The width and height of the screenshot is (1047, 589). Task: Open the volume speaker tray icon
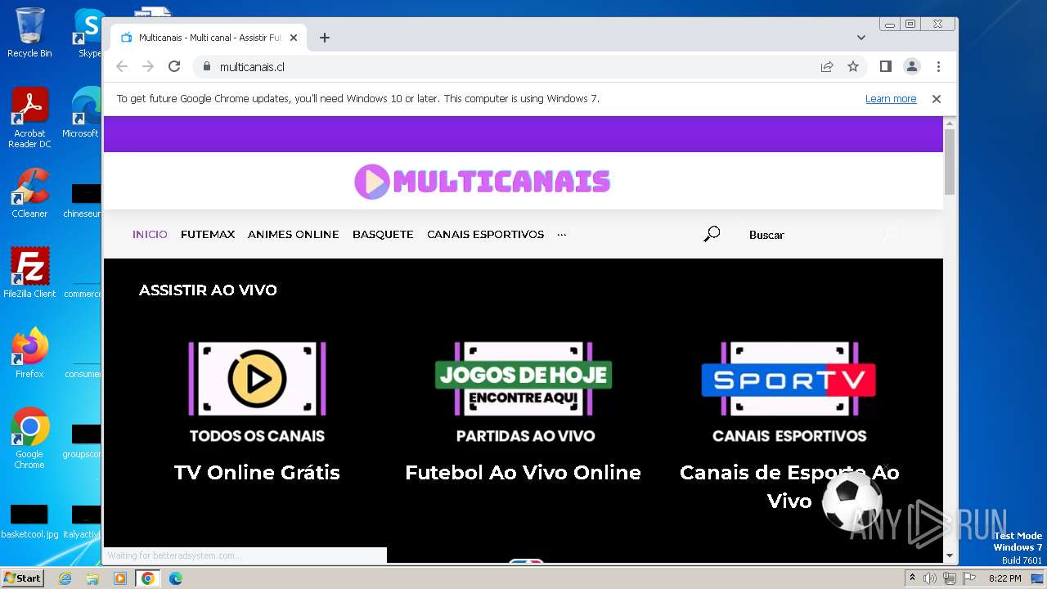click(930, 578)
